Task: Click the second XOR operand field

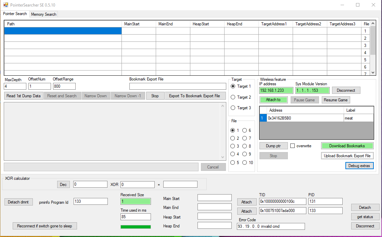Action: point(138,185)
